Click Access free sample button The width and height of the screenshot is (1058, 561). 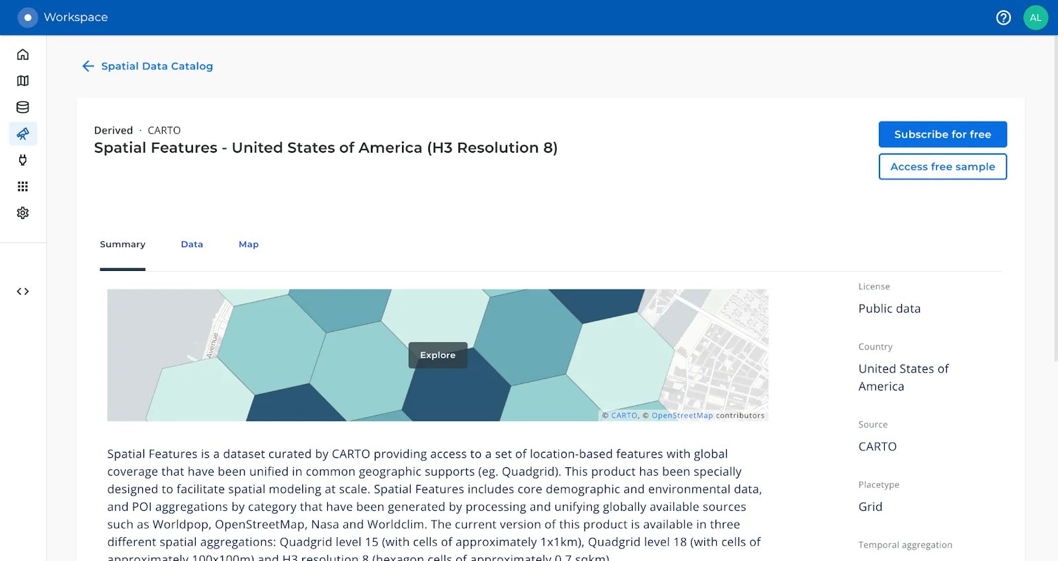tap(942, 167)
